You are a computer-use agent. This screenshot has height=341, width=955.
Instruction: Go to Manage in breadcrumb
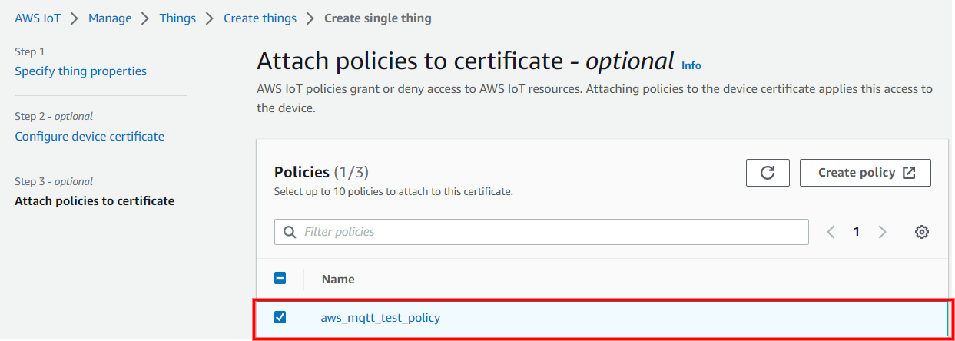click(110, 18)
